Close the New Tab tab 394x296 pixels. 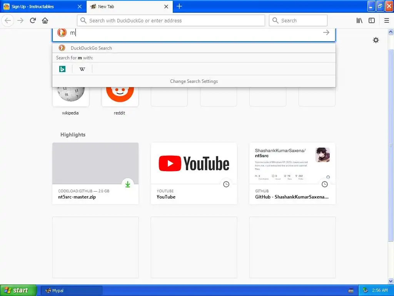point(166,7)
